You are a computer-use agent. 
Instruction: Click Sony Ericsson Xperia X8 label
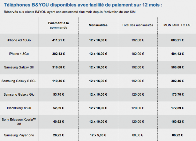[x=19, y=122]
